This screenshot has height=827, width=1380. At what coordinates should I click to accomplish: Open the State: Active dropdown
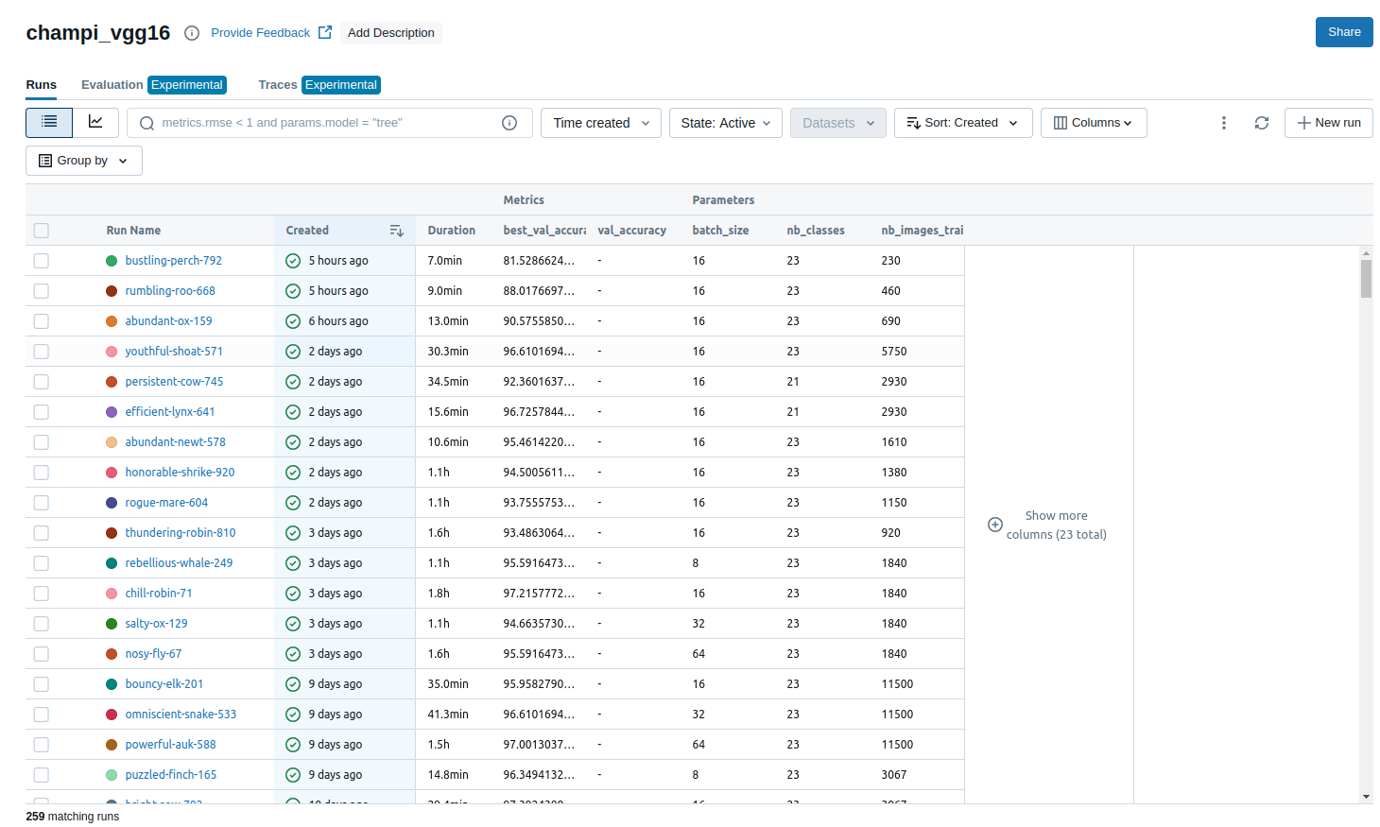click(x=726, y=123)
